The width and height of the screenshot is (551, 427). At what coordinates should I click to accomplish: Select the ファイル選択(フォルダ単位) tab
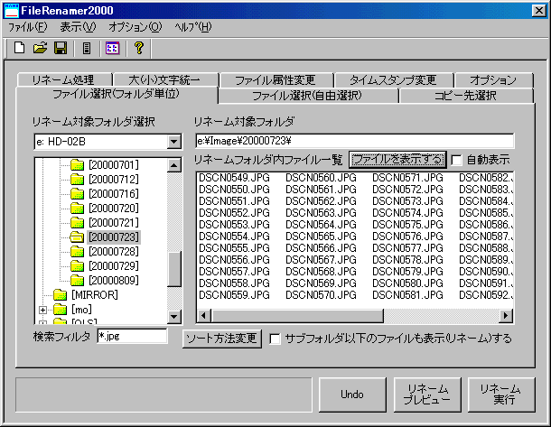point(117,94)
